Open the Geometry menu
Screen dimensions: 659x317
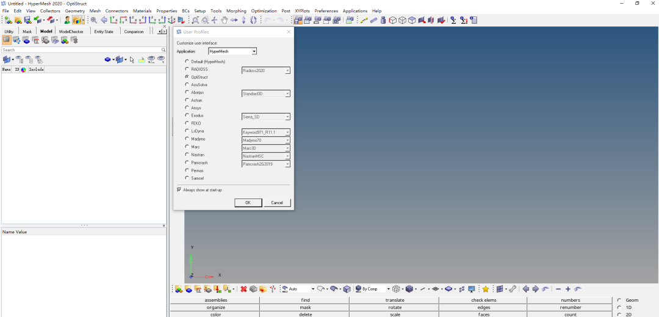coord(74,11)
